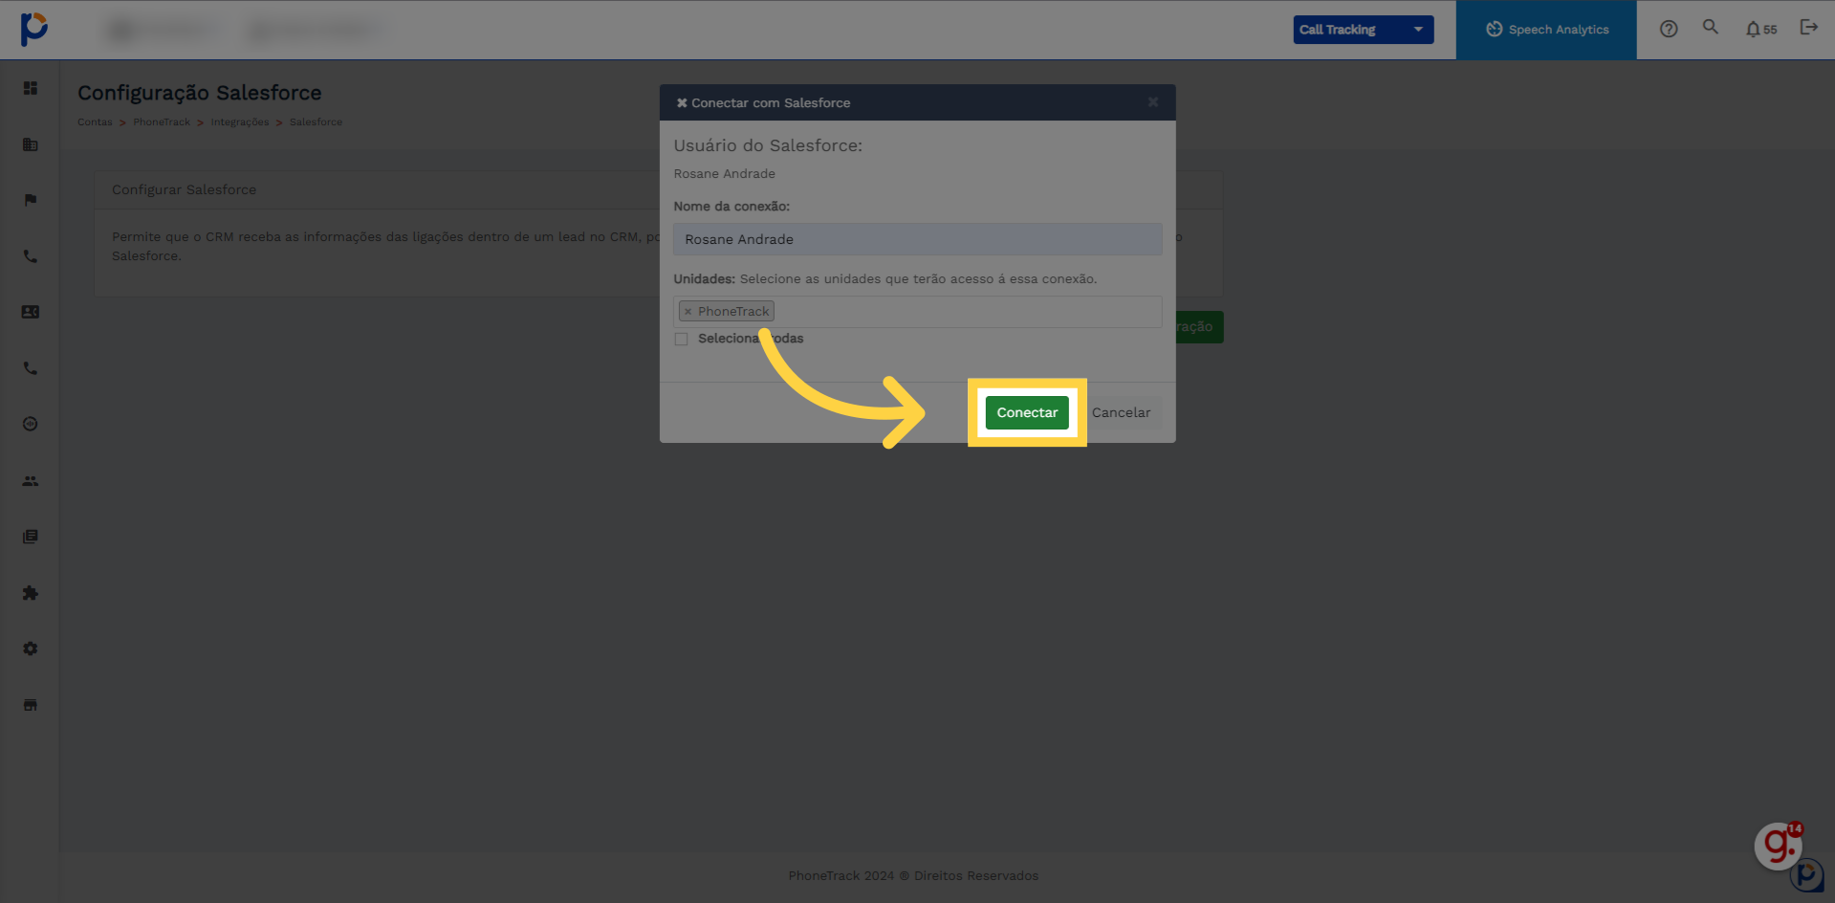Go to Integrações breadcrumb link
1835x903 pixels.
(240, 122)
